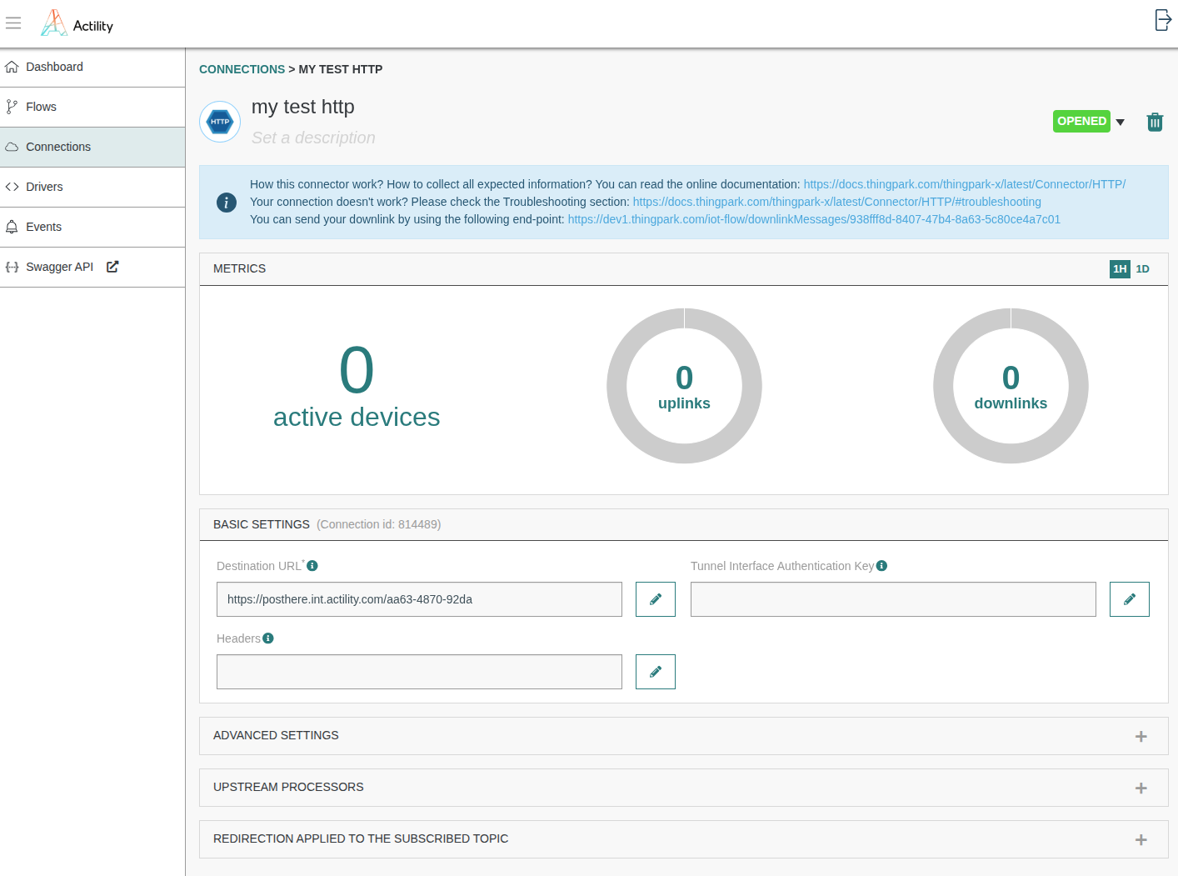
Task: Click the '0 active devices' metric
Action: pos(357,387)
